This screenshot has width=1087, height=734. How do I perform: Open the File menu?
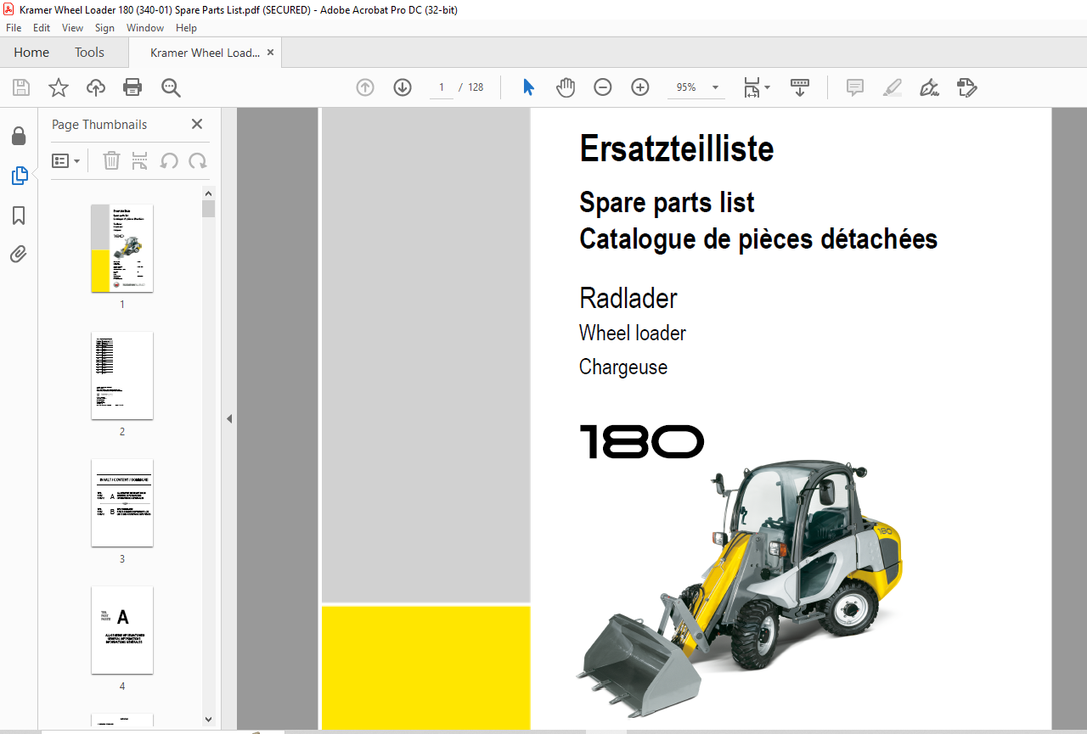pyautogui.click(x=14, y=28)
